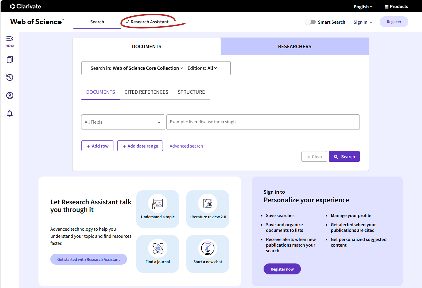Open the Advanced search link
The width and height of the screenshot is (422, 288).
tap(186, 146)
